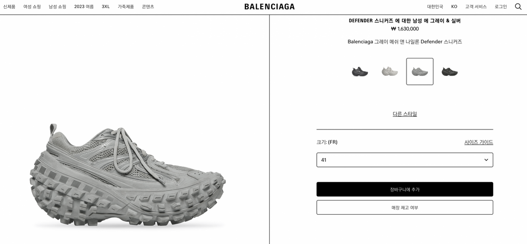The image size is (527, 244).
Task: Open the 사이즈 가이드 link
Action: (x=479, y=142)
